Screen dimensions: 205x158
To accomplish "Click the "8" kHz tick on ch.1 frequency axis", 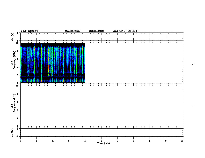I will click(18, 51).
